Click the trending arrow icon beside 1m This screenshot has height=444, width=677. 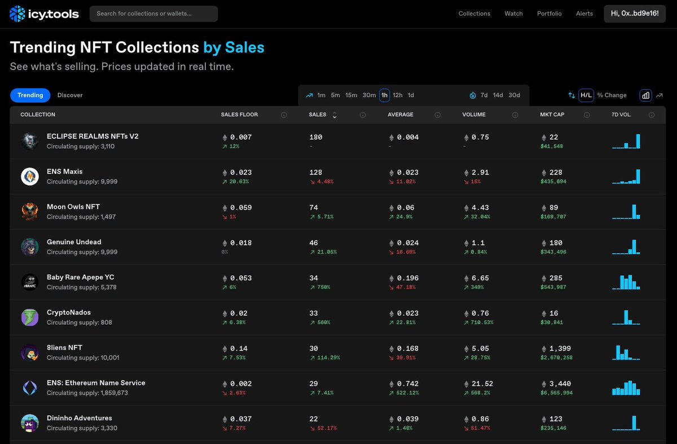[x=309, y=95]
